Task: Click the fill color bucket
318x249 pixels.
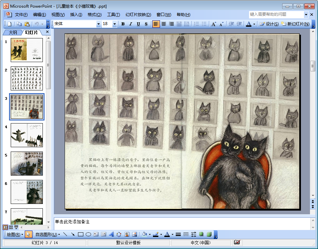Action: pos(144,234)
